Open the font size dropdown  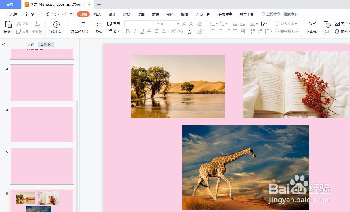click(x=178, y=24)
